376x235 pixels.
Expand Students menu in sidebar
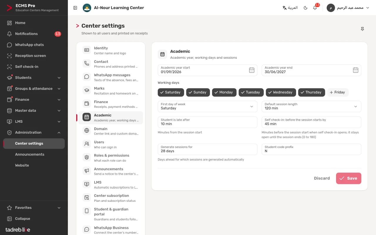[34, 78]
